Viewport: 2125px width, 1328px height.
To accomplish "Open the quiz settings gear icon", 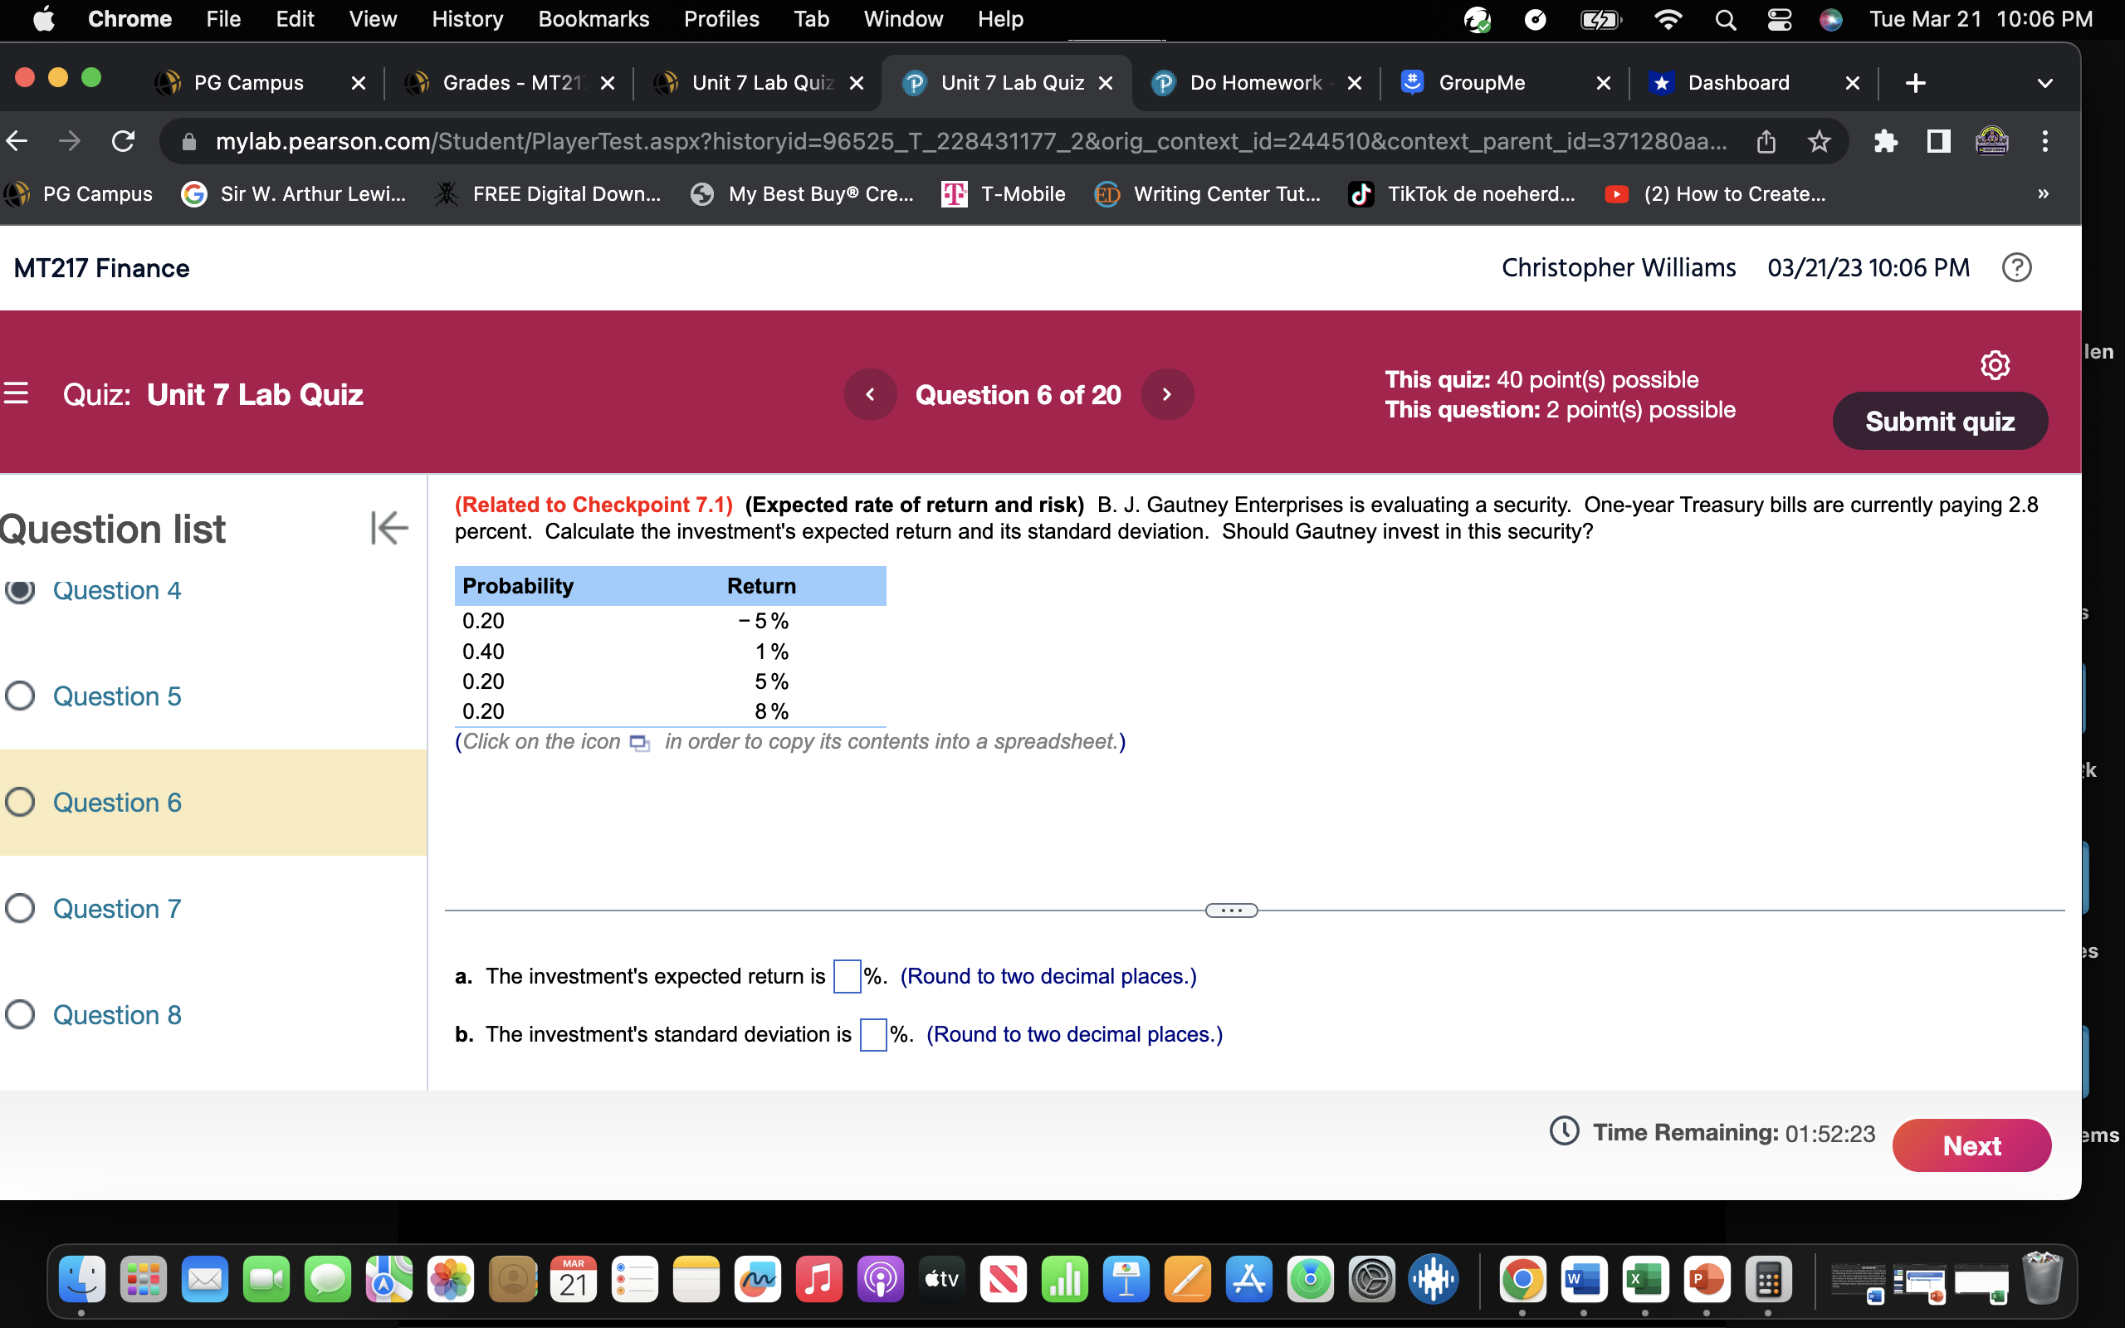I will point(1995,364).
